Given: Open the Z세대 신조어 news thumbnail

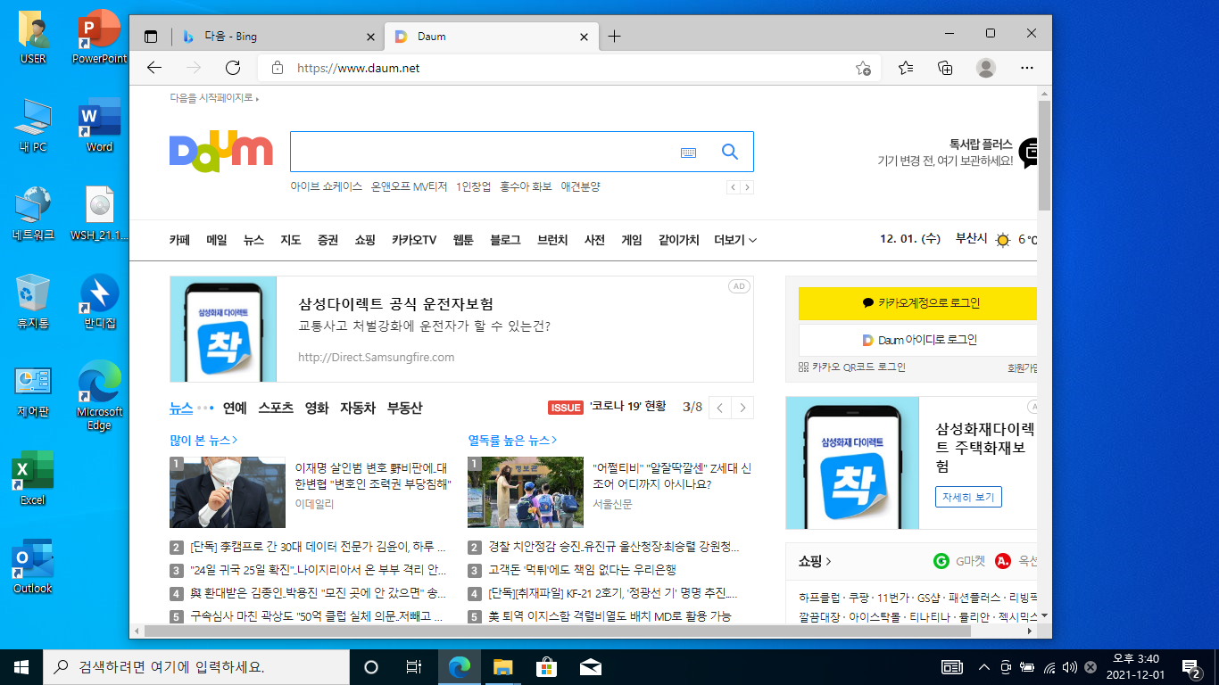Looking at the screenshot, I should pos(526,492).
